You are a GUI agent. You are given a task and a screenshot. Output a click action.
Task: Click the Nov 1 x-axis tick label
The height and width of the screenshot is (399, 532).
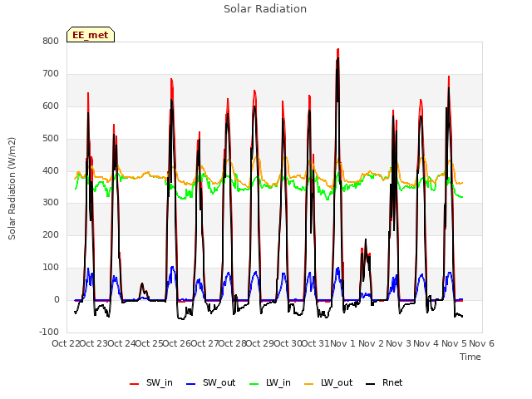pos(342,343)
